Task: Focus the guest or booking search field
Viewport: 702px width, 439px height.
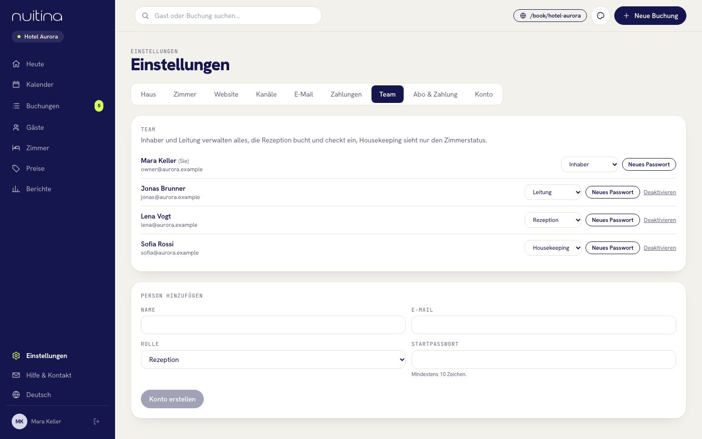Action: click(x=228, y=16)
